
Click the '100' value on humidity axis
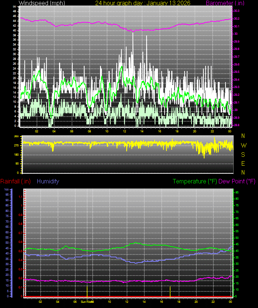point(6,190)
